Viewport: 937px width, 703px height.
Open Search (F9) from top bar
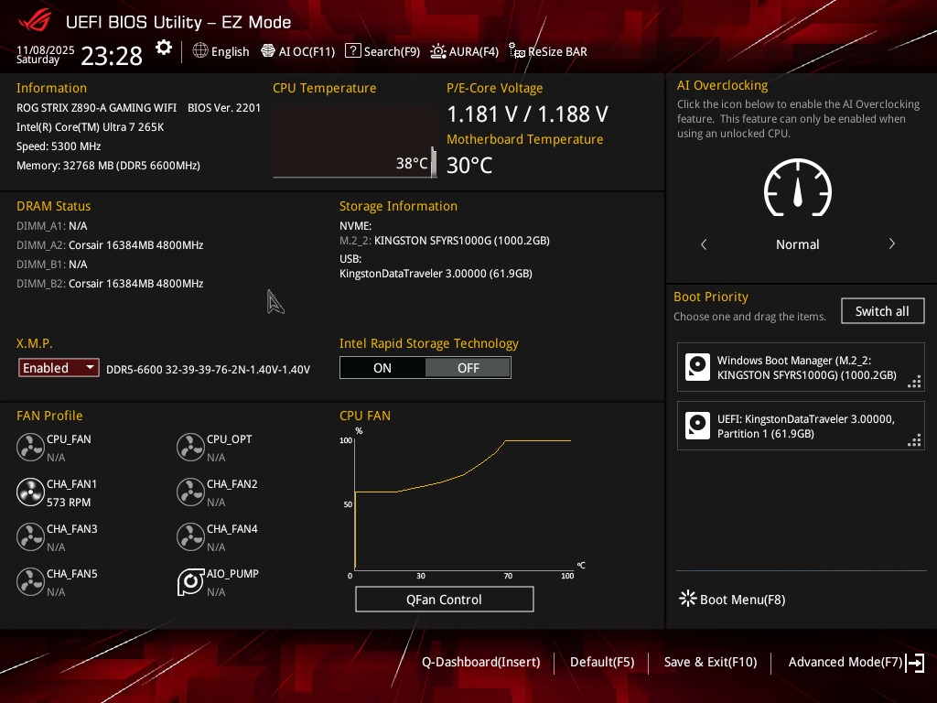coord(382,51)
